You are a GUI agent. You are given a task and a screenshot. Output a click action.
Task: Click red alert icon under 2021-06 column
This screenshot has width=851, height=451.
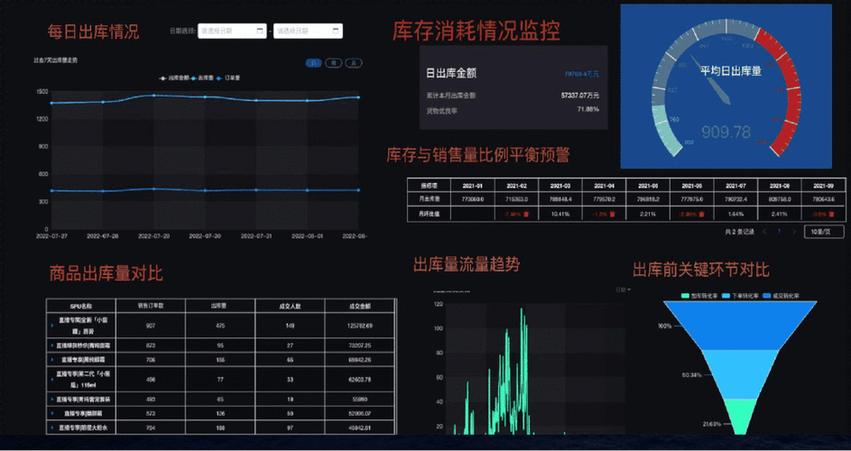pos(701,215)
